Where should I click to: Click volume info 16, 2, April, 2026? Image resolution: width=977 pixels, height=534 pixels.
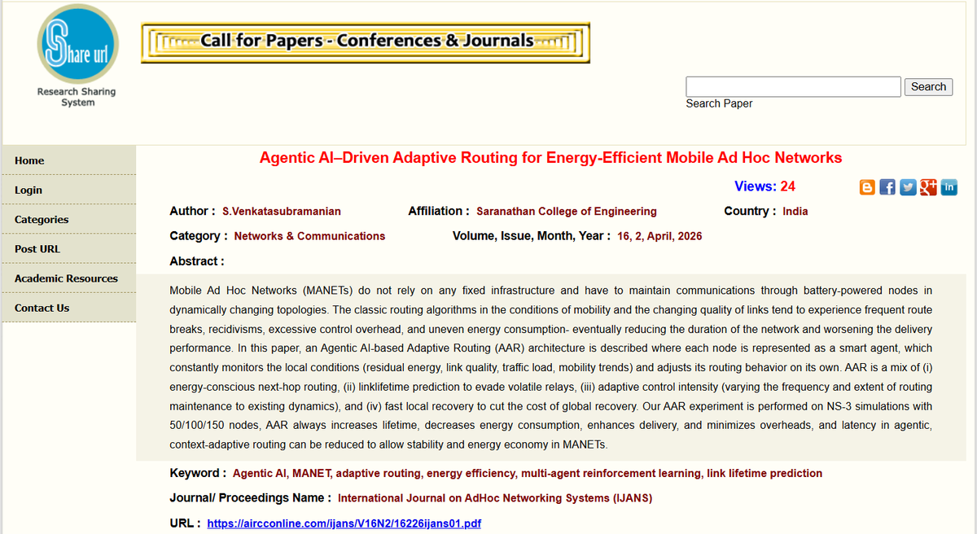point(659,236)
